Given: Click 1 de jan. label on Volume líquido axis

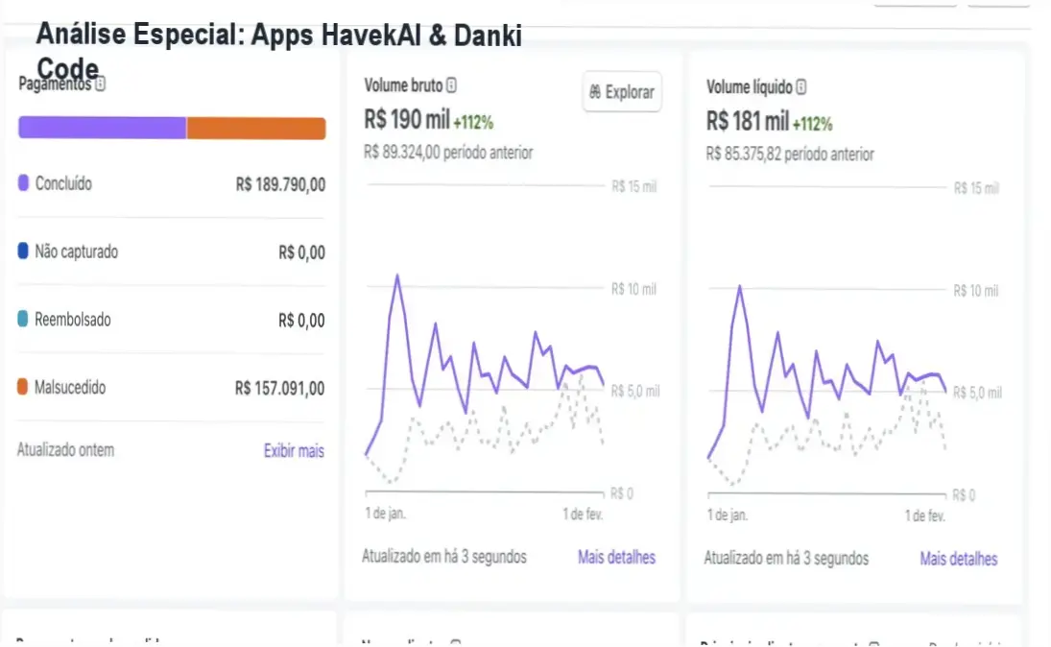Looking at the screenshot, I should (728, 515).
